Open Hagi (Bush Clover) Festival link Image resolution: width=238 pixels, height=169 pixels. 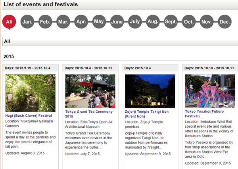coord(29,115)
